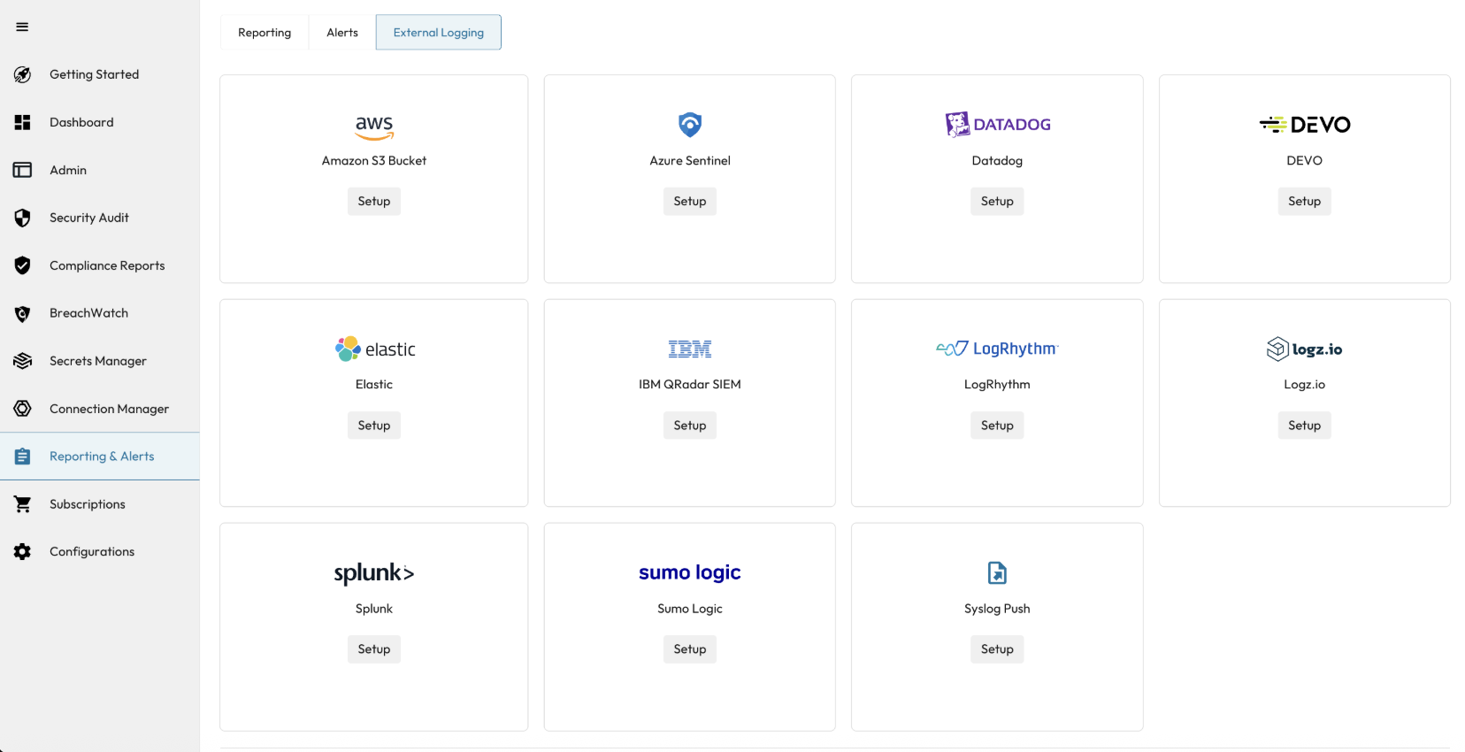The image size is (1465, 752).
Task: Click the Connection Manager icon
Action: [x=22, y=409]
